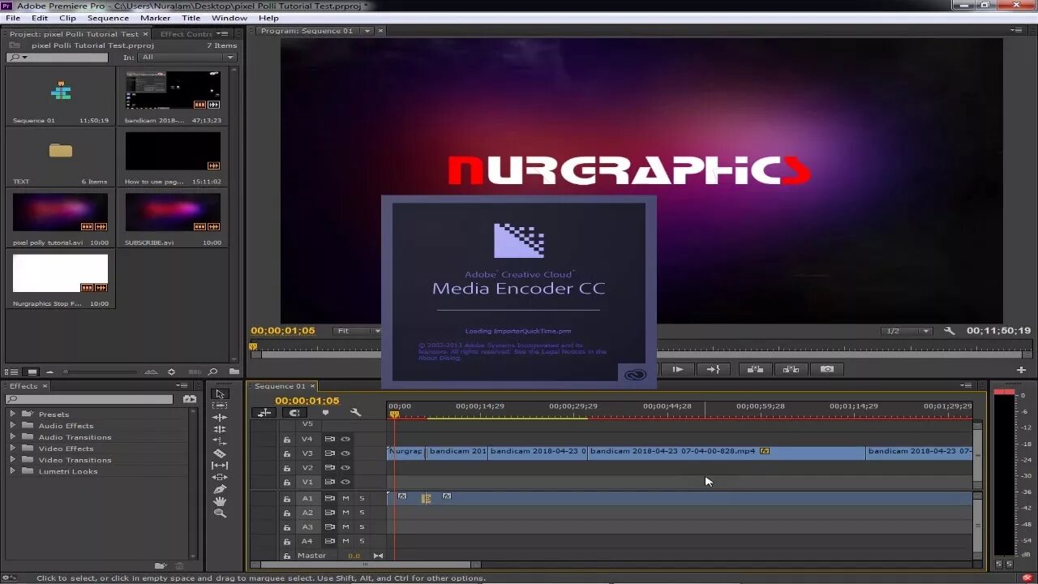Open the Title menu
The height and width of the screenshot is (584, 1038).
pyautogui.click(x=191, y=18)
